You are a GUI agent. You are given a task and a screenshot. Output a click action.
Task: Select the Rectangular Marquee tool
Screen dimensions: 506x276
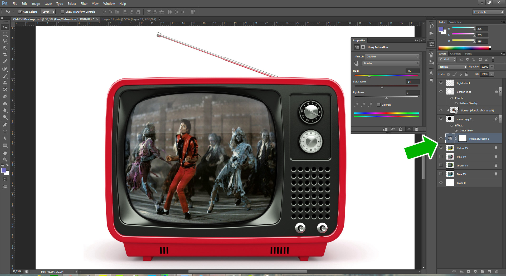(x=5, y=34)
